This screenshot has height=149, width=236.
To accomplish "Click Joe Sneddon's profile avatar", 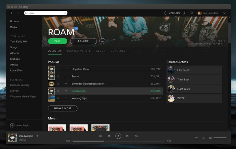I will [199, 13].
